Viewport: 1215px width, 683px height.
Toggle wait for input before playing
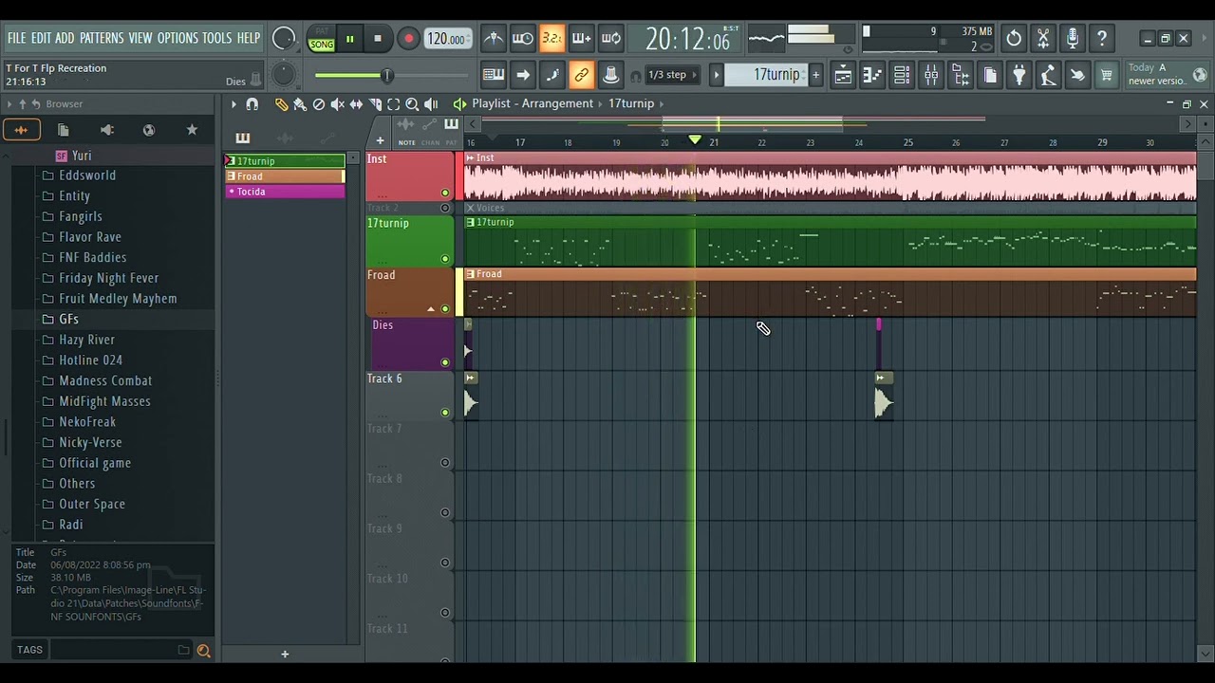[523, 39]
